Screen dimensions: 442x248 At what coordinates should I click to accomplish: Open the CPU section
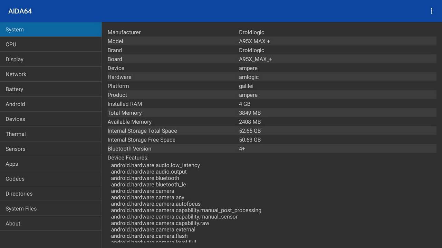[51, 44]
